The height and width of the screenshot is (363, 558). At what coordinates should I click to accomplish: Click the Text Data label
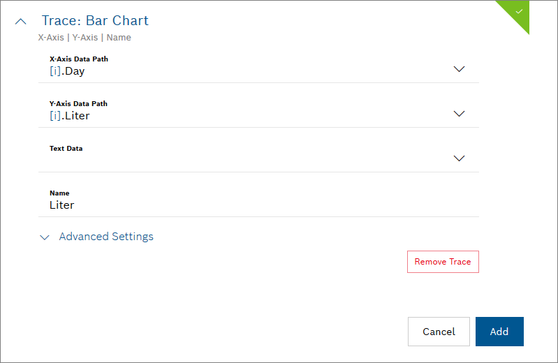(66, 149)
